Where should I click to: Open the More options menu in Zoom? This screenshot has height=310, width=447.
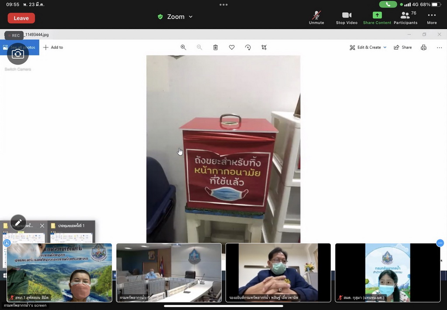[x=432, y=17]
